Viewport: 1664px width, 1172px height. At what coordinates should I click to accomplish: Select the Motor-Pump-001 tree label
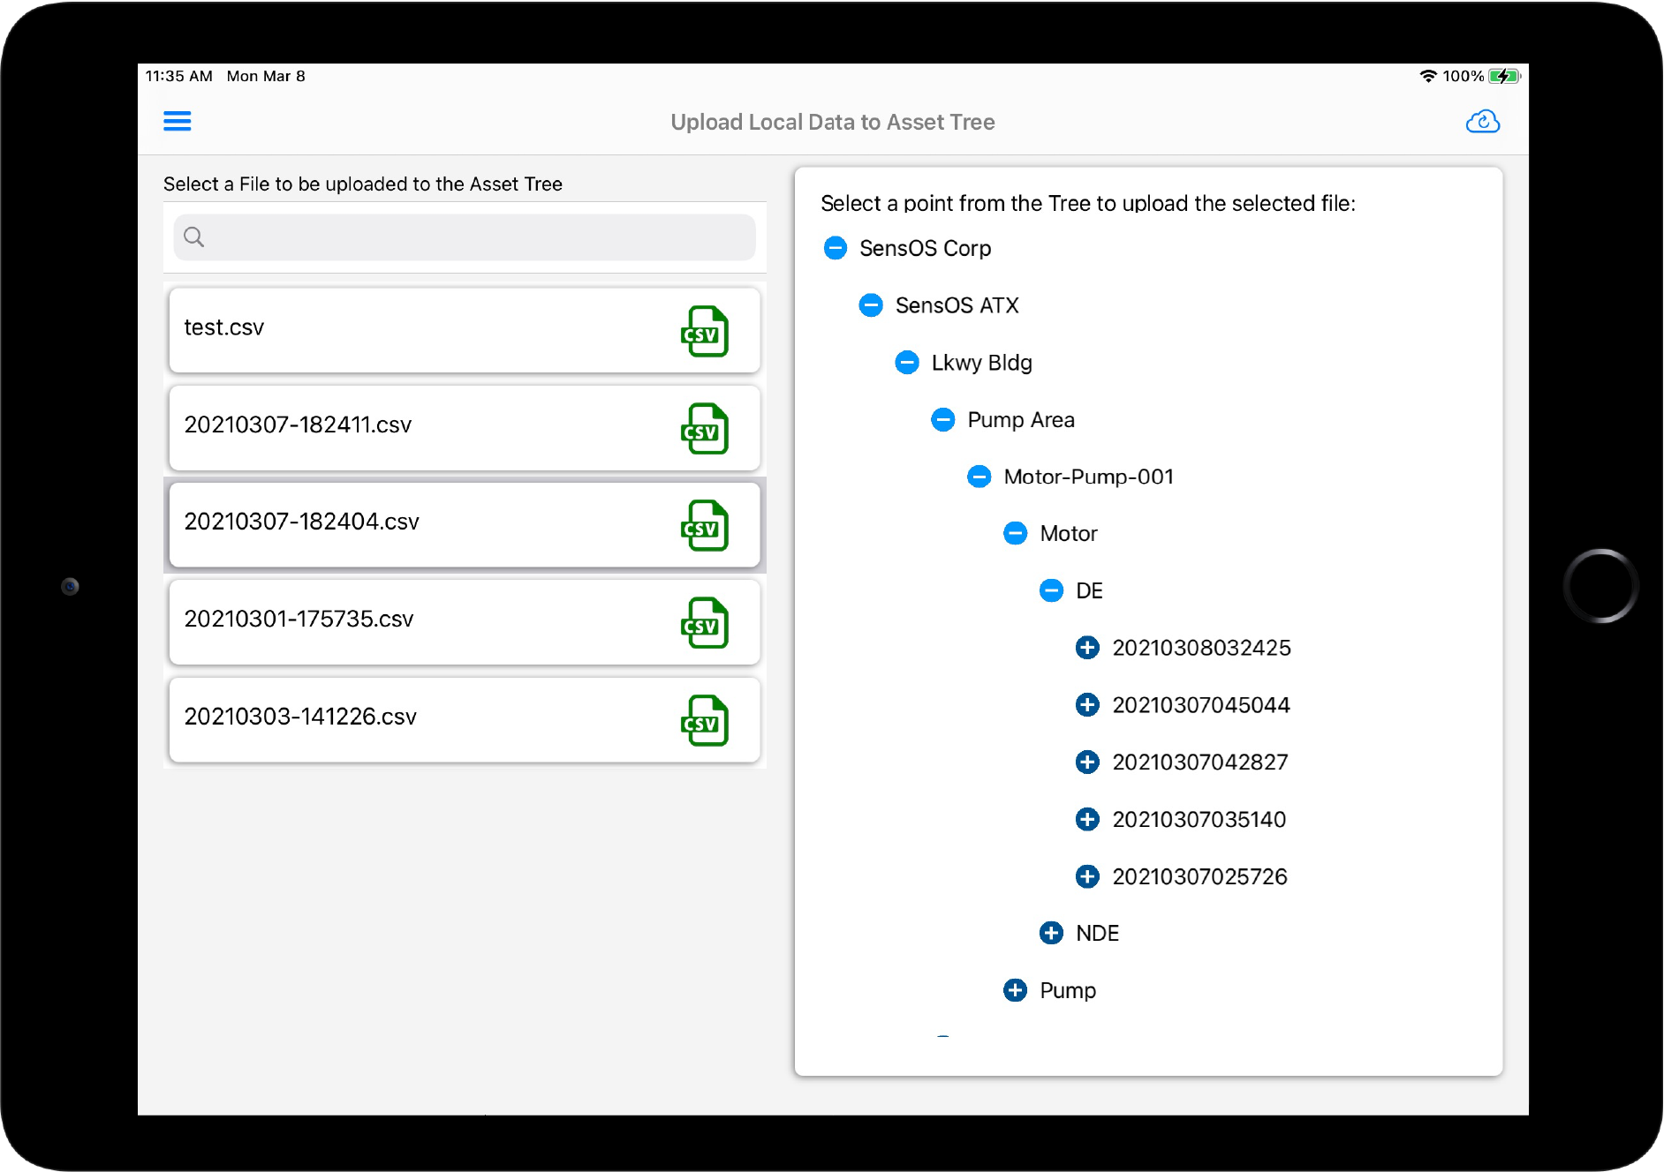[x=1088, y=477]
